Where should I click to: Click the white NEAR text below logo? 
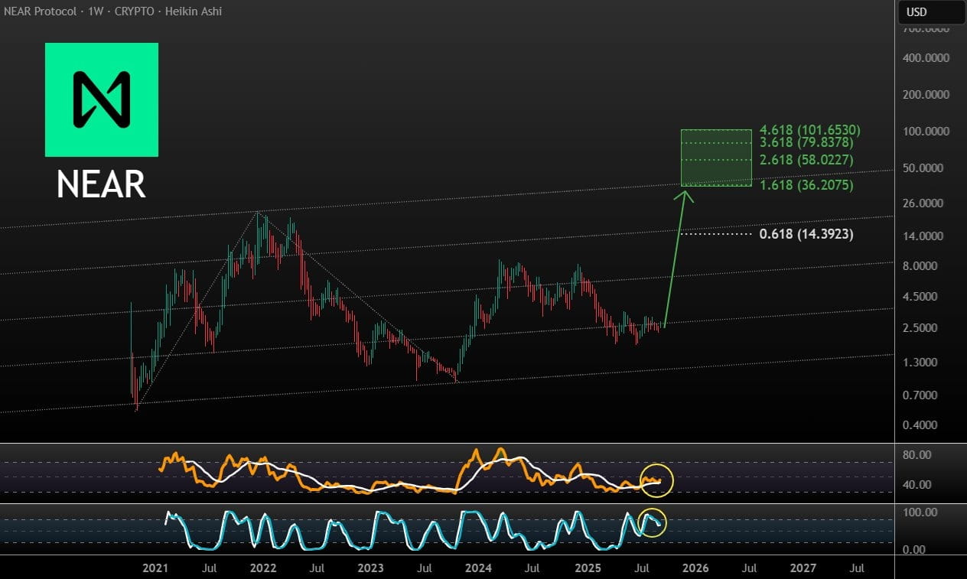[101, 184]
